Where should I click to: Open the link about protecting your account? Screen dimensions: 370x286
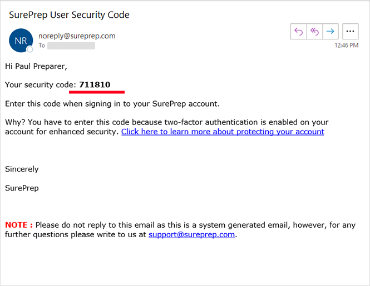pyautogui.click(x=223, y=132)
